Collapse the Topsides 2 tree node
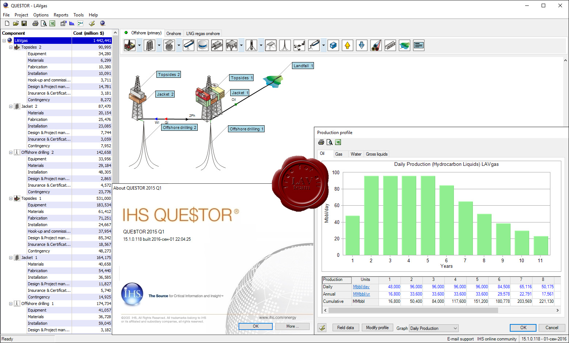This screenshot has height=343, width=569. [x=11, y=47]
